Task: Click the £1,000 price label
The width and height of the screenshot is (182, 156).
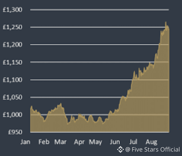Action: pyautogui.click(x=12, y=115)
